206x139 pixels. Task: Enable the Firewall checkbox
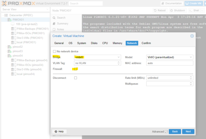[76, 69]
